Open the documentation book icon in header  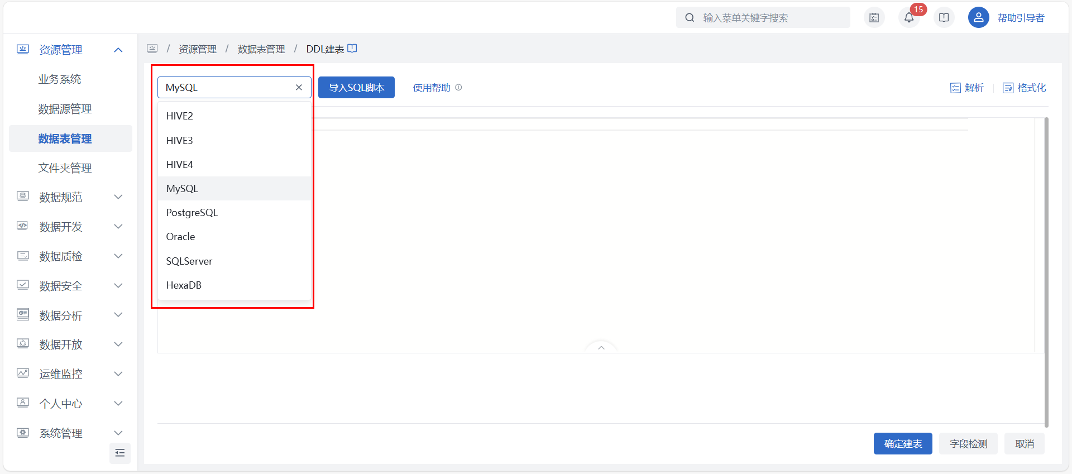(944, 17)
